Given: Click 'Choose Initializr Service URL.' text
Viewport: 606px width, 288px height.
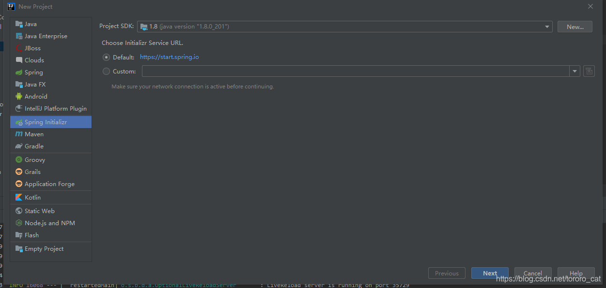Looking at the screenshot, I should [x=142, y=43].
